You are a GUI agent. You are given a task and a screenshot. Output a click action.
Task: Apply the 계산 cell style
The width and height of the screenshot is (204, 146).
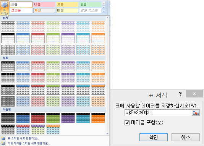click(x=44, y=10)
